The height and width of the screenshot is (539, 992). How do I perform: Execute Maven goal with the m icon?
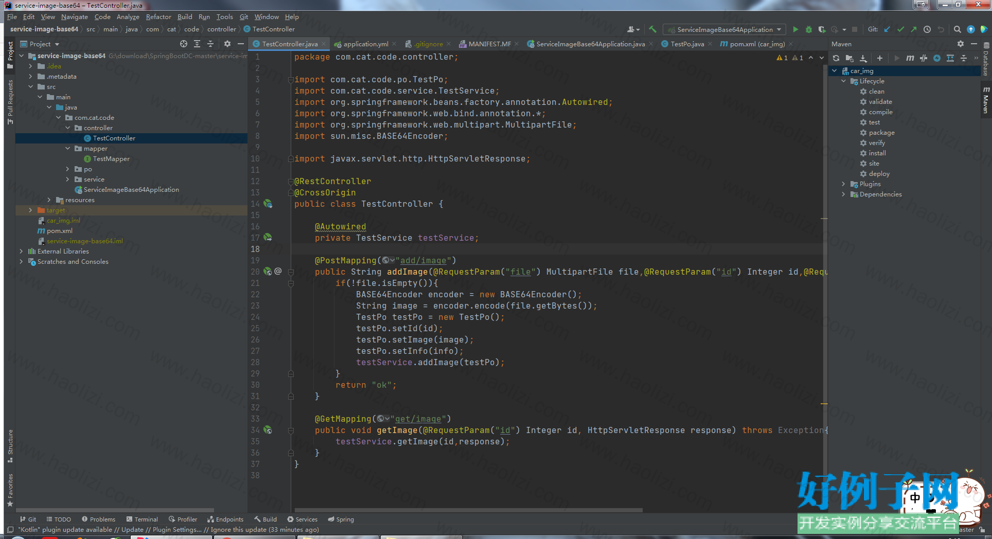click(910, 58)
